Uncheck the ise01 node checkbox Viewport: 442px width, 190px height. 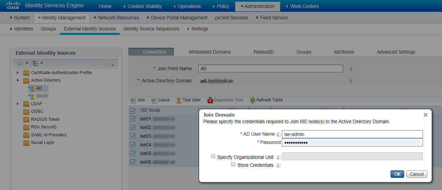tap(133, 119)
